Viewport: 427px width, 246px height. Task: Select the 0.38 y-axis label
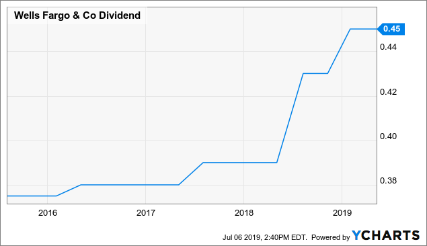click(388, 181)
